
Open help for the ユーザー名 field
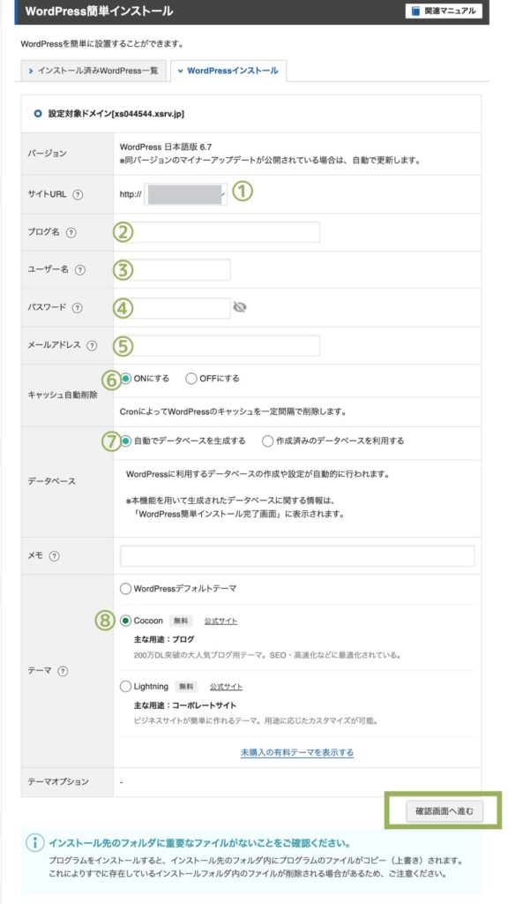pyautogui.click(x=80, y=268)
